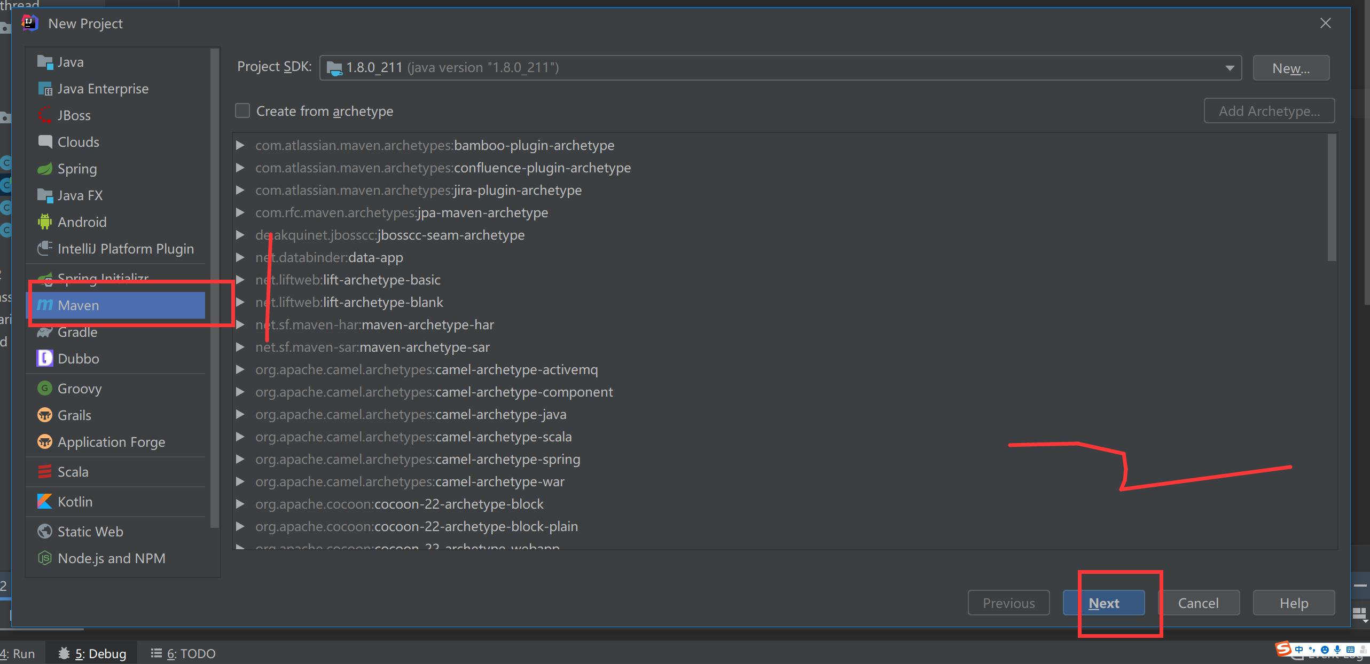Viewport: 1370px width, 664px height.
Task: Click the SDK folder icon in combo box
Action: click(x=334, y=68)
